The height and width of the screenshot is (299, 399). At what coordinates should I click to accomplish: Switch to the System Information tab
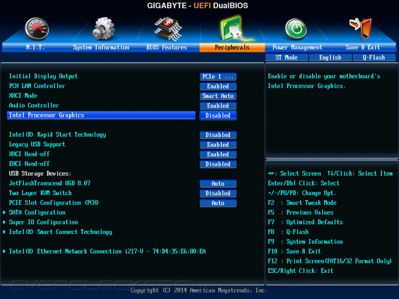point(101,47)
